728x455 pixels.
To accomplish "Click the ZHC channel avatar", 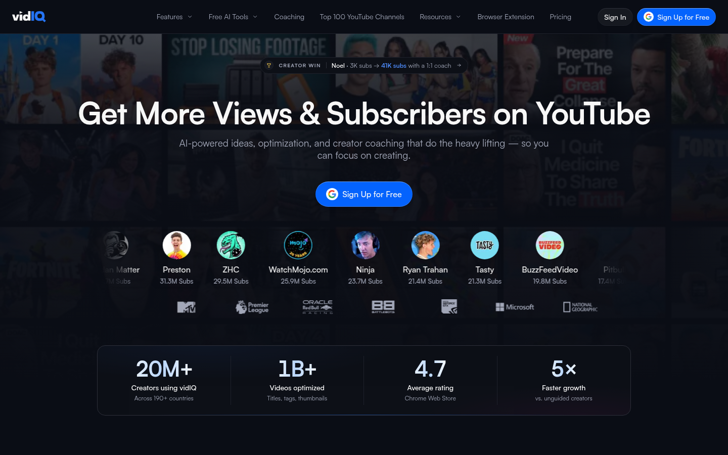I will (231, 245).
